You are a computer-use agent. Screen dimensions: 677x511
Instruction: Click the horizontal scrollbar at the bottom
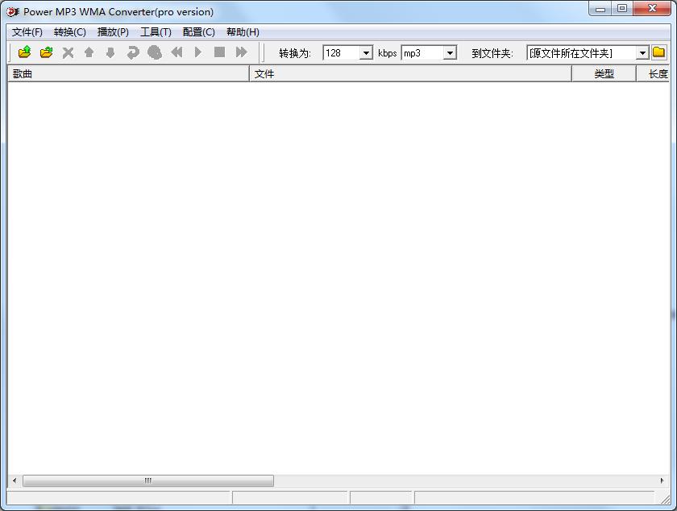tap(147, 480)
